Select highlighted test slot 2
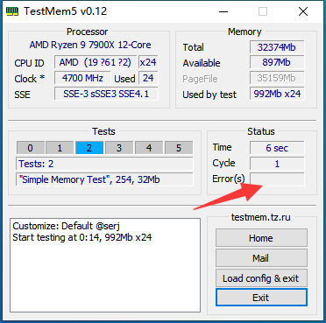This screenshot has width=326, height=323. (x=89, y=148)
